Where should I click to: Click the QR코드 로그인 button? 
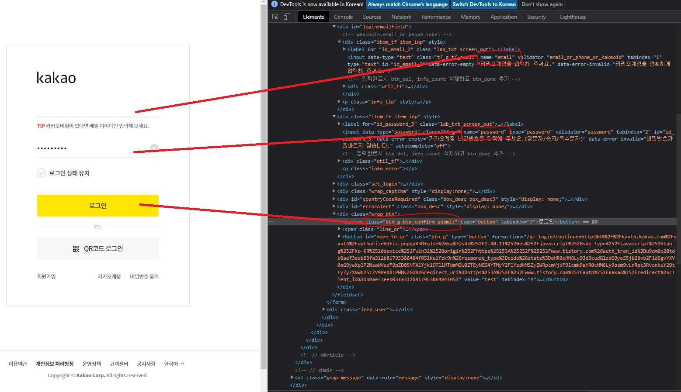tap(98, 249)
